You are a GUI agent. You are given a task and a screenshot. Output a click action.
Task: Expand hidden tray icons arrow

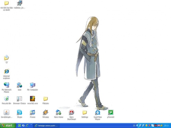[137, 126]
